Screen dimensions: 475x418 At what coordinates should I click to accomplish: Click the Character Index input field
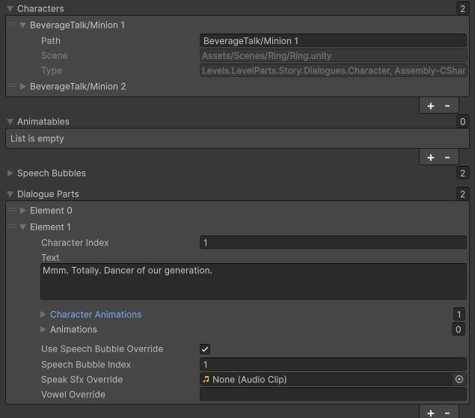pyautogui.click(x=333, y=243)
